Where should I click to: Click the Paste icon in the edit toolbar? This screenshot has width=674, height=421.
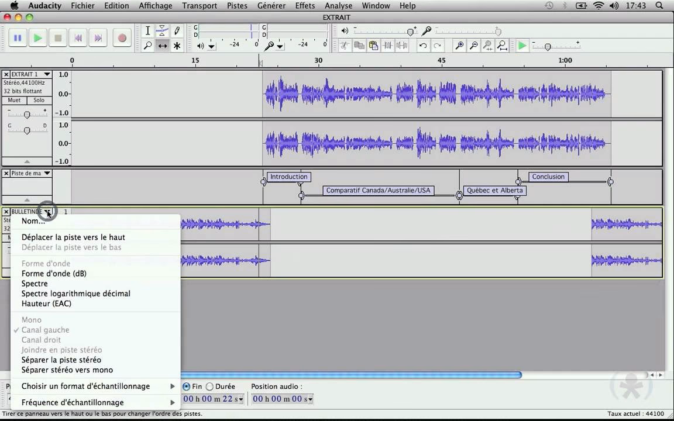click(x=373, y=45)
